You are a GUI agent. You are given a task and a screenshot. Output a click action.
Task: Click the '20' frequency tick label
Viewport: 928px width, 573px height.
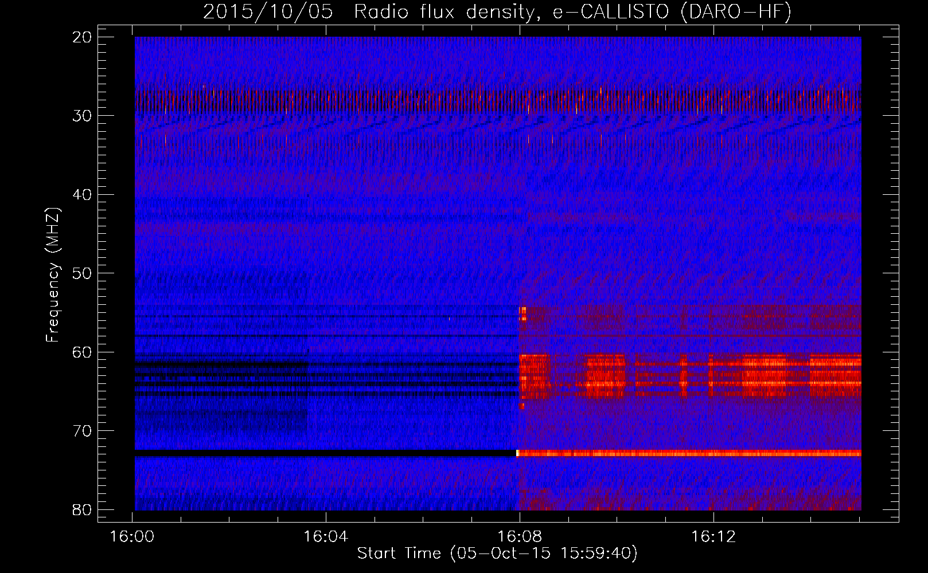pos(83,37)
